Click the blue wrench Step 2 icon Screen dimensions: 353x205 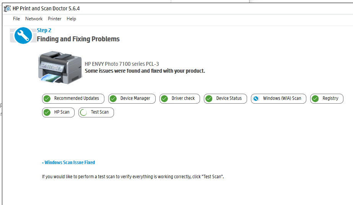point(23,36)
